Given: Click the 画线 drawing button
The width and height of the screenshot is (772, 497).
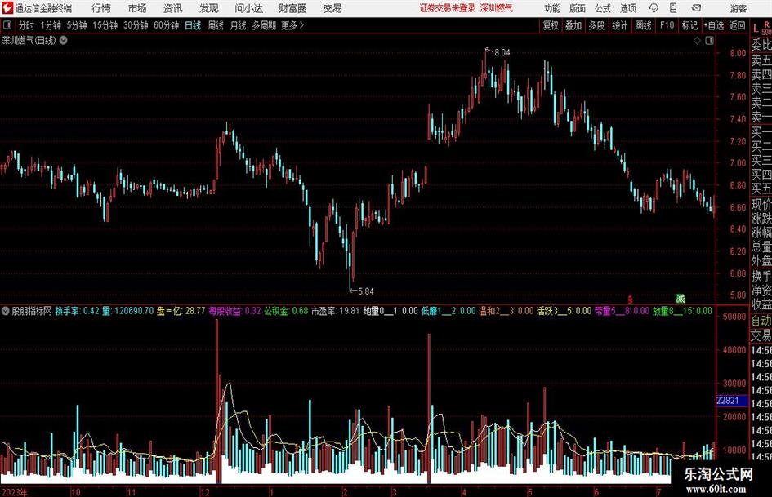Looking at the screenshot, I should 643,25.
